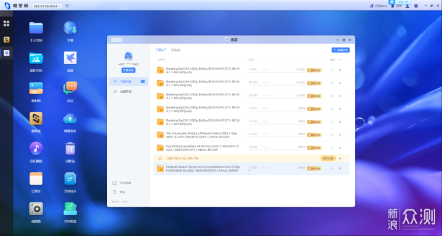Open the 网盘备份 cloud backup icon
This screenshot has width=442, height=236.
click(x=70, y=119)
